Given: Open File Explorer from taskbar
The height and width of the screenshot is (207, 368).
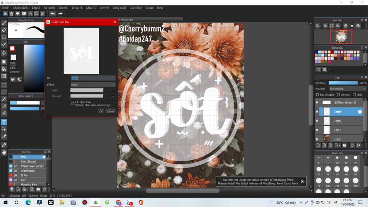Looking at the screenshot, I should (62, 202).
